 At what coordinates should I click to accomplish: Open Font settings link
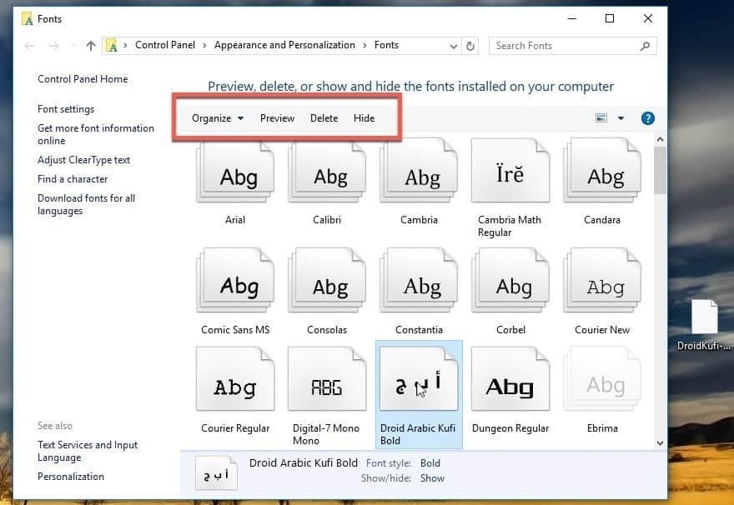(x=66, y=109)
